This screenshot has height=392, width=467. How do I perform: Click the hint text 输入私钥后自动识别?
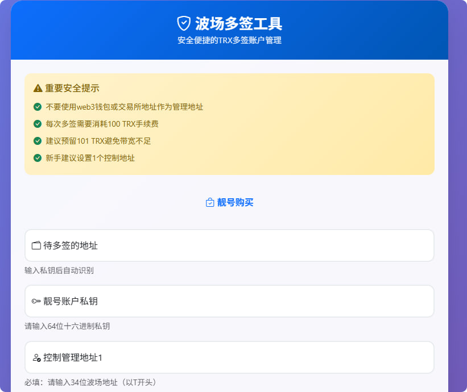tap(59, 271)
